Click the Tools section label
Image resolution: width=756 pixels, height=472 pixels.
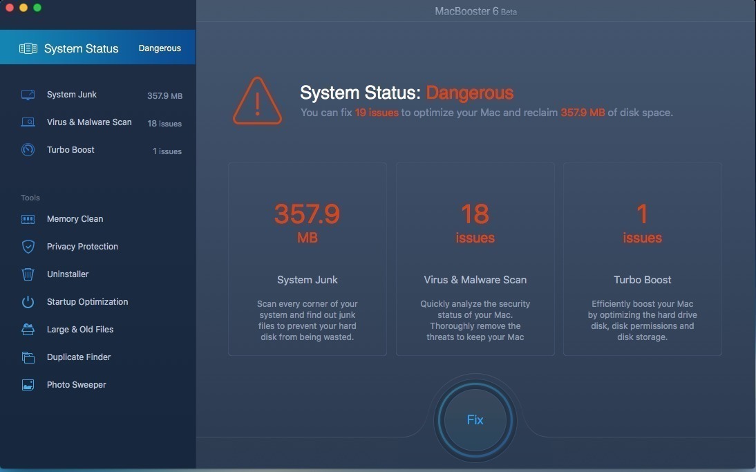coord(30,198)
